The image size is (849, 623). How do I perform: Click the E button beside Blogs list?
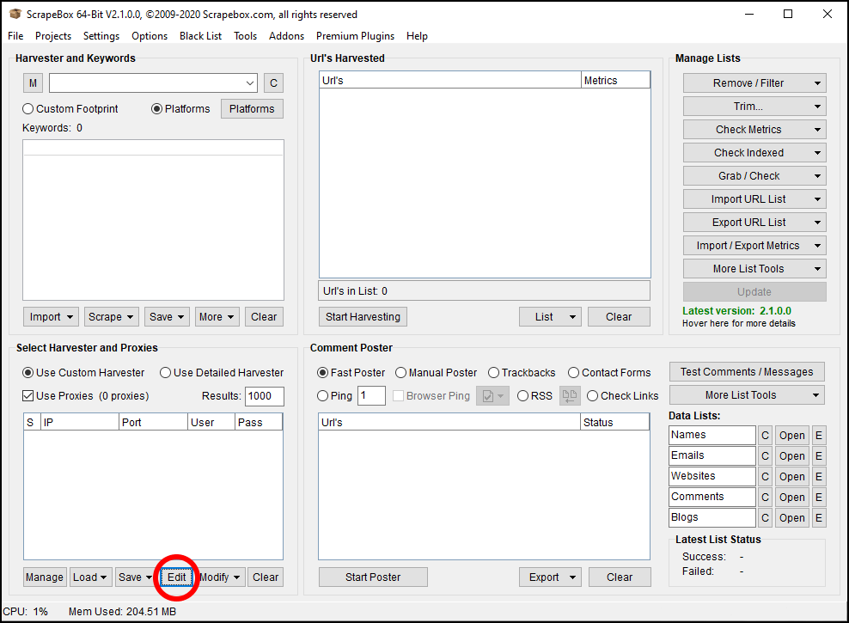pyautogui.click(x=819, y=518)
